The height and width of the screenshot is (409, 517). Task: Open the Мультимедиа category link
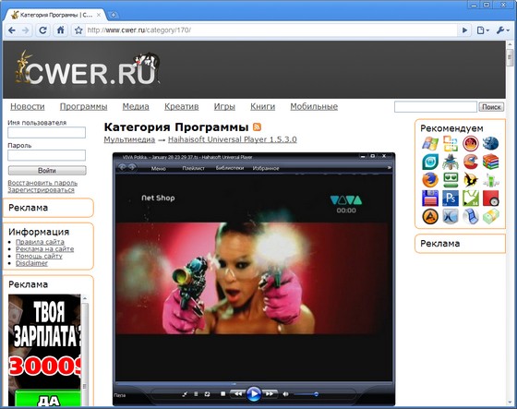(129, 139)
